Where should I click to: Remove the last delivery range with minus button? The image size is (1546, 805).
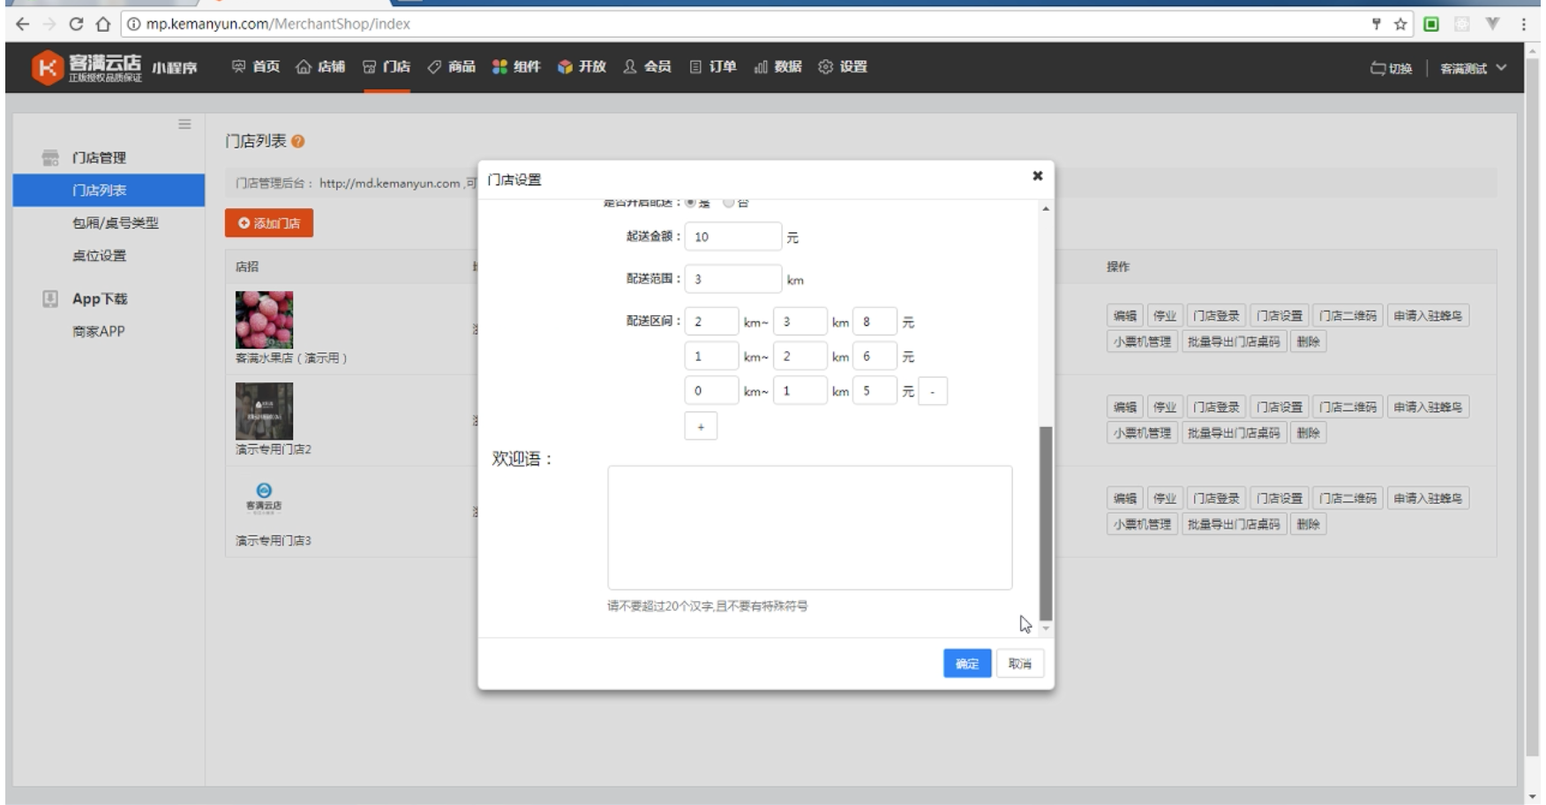(x=933, y=391)
